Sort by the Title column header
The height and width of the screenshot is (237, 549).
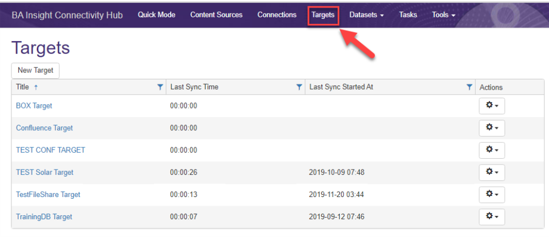(23, 87)
